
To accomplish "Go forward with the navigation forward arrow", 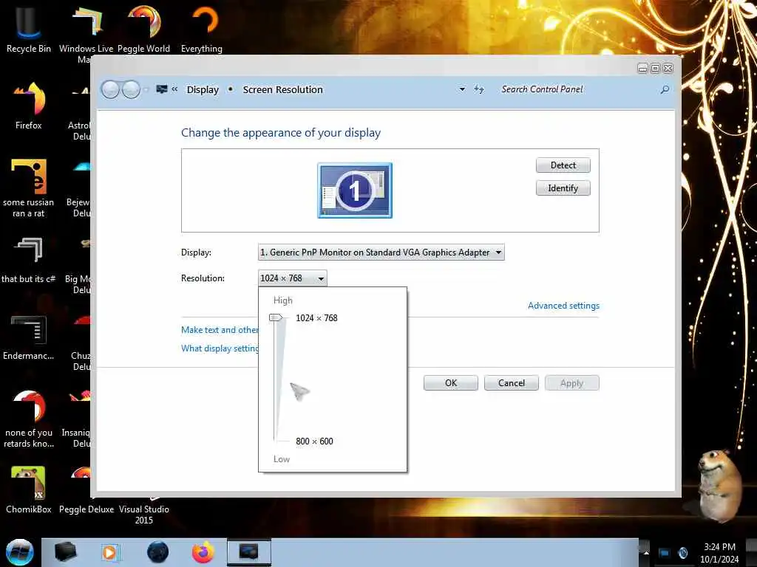I will coord(131,89).
